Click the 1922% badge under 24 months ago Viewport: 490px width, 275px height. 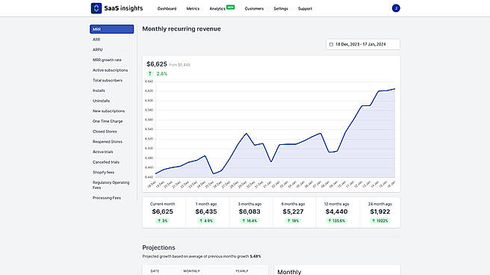coord(380,220)
